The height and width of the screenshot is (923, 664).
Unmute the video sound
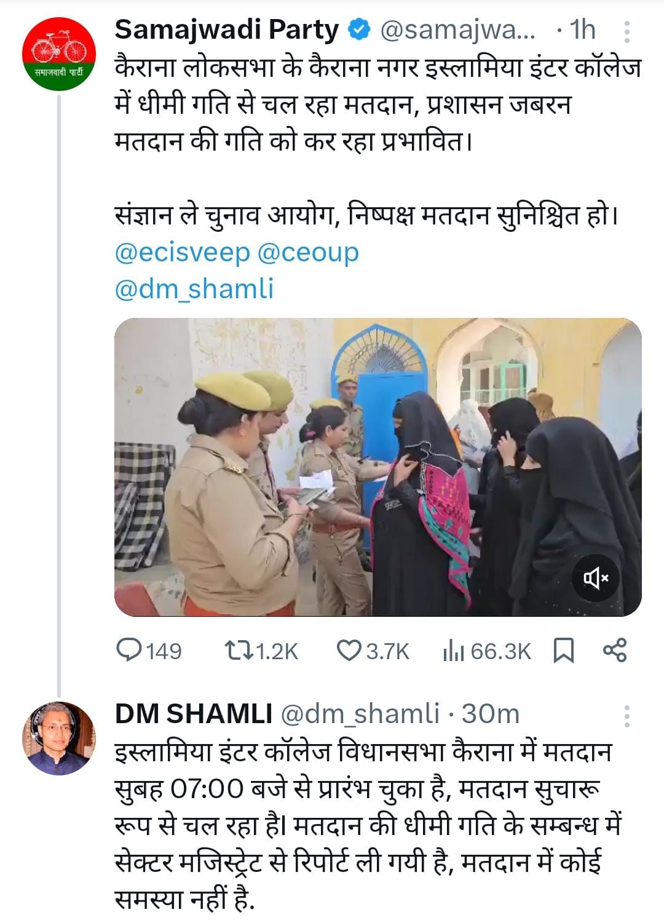tap(595, 579)
